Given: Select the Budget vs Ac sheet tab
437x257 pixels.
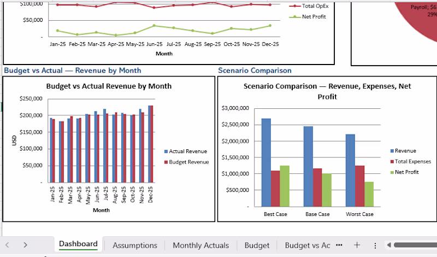Looking at the screenshot, I should pos(308,246).
